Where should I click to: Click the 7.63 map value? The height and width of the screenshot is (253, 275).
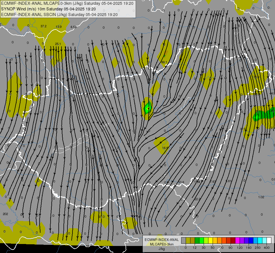(x=213, y=182)
